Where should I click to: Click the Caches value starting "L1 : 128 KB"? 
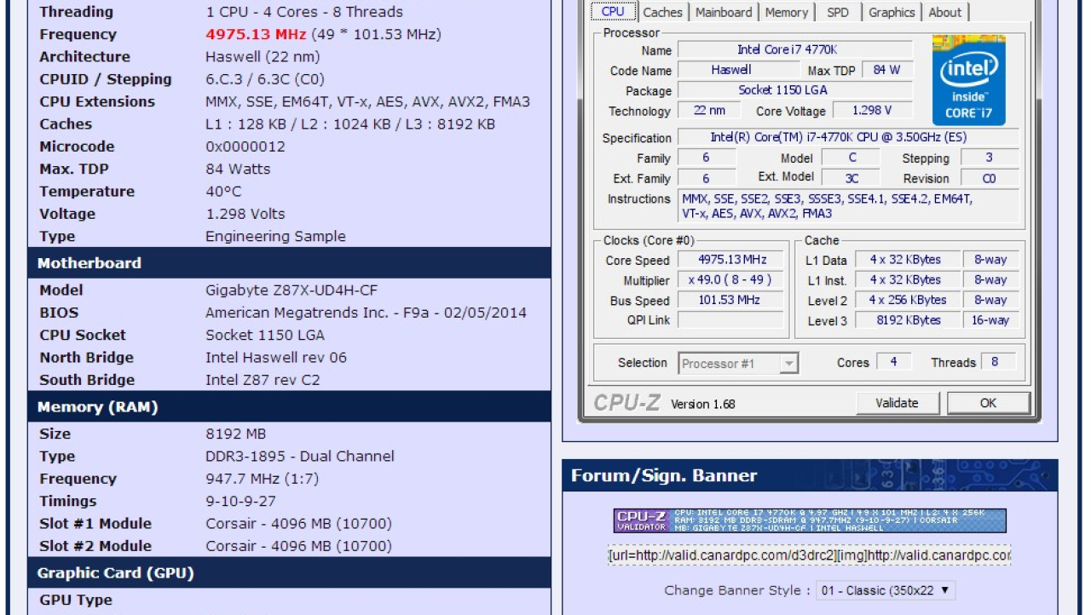coord(350,124)
